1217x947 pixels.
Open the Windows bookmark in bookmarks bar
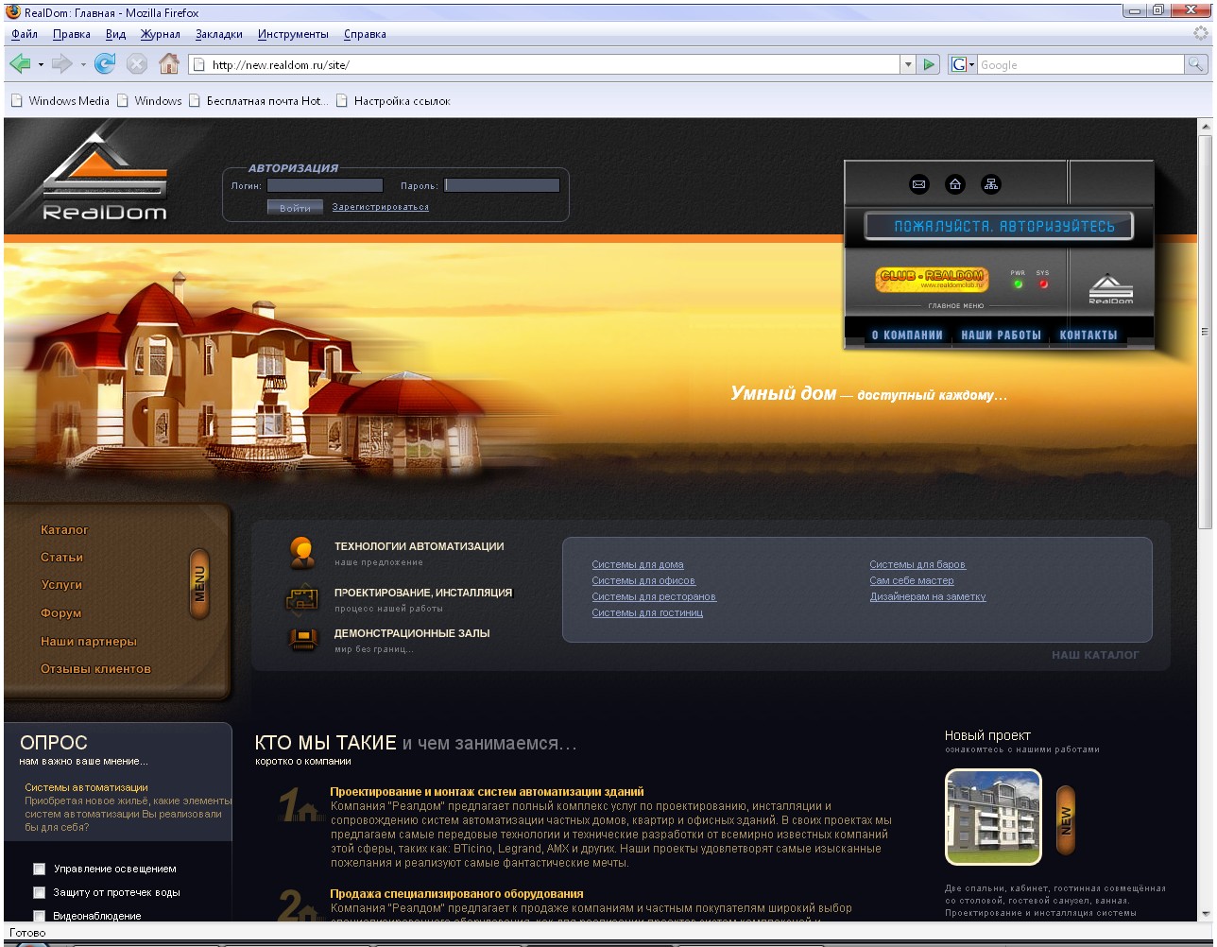pos(149,101)
